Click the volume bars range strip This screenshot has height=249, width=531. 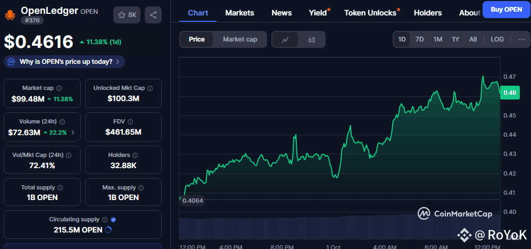[x=341, y=226]
